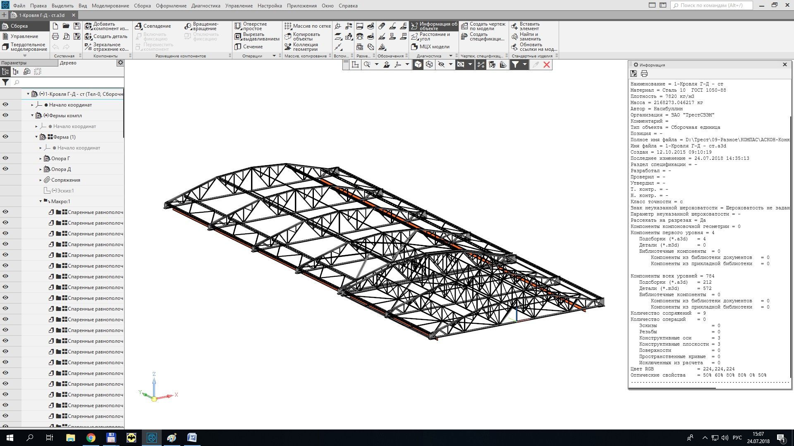794x446 pixels.
Task: Open the tree panel settings gear
Action: [x=120, y=63]
